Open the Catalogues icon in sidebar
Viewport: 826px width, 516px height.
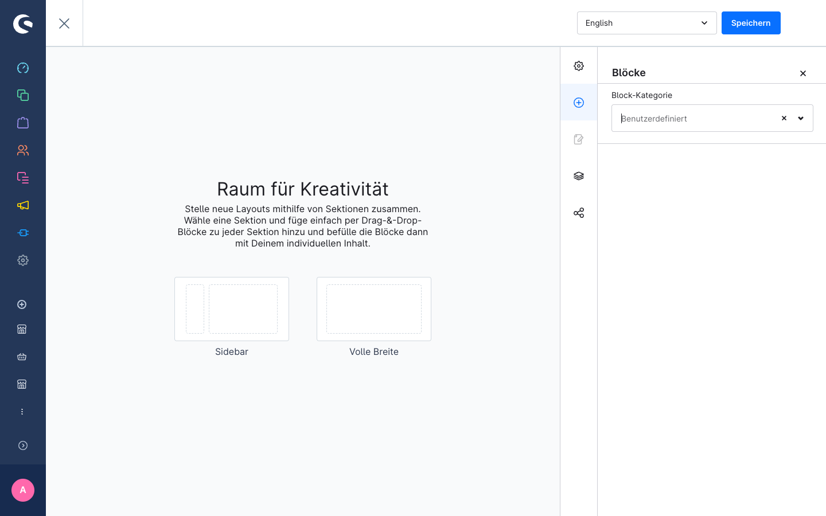23,95
